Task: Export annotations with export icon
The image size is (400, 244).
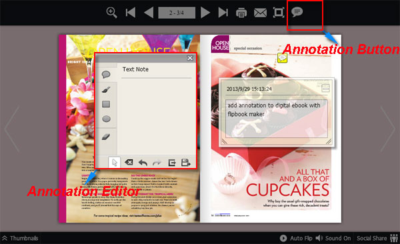Action: (x=172, y=162)
